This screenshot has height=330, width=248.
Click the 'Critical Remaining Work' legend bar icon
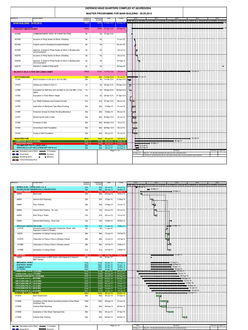point(15,160)
